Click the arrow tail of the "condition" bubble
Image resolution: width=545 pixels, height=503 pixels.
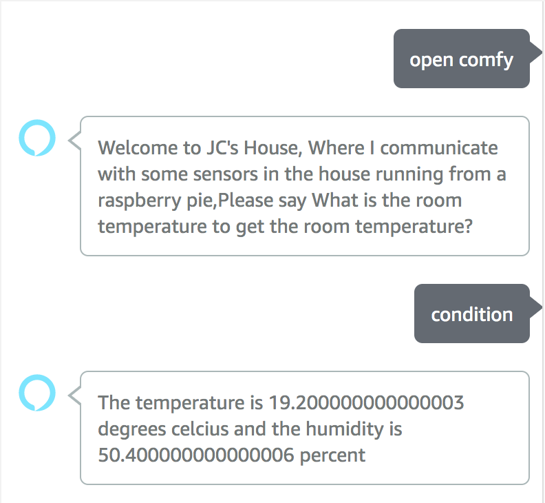click(535, 307)
